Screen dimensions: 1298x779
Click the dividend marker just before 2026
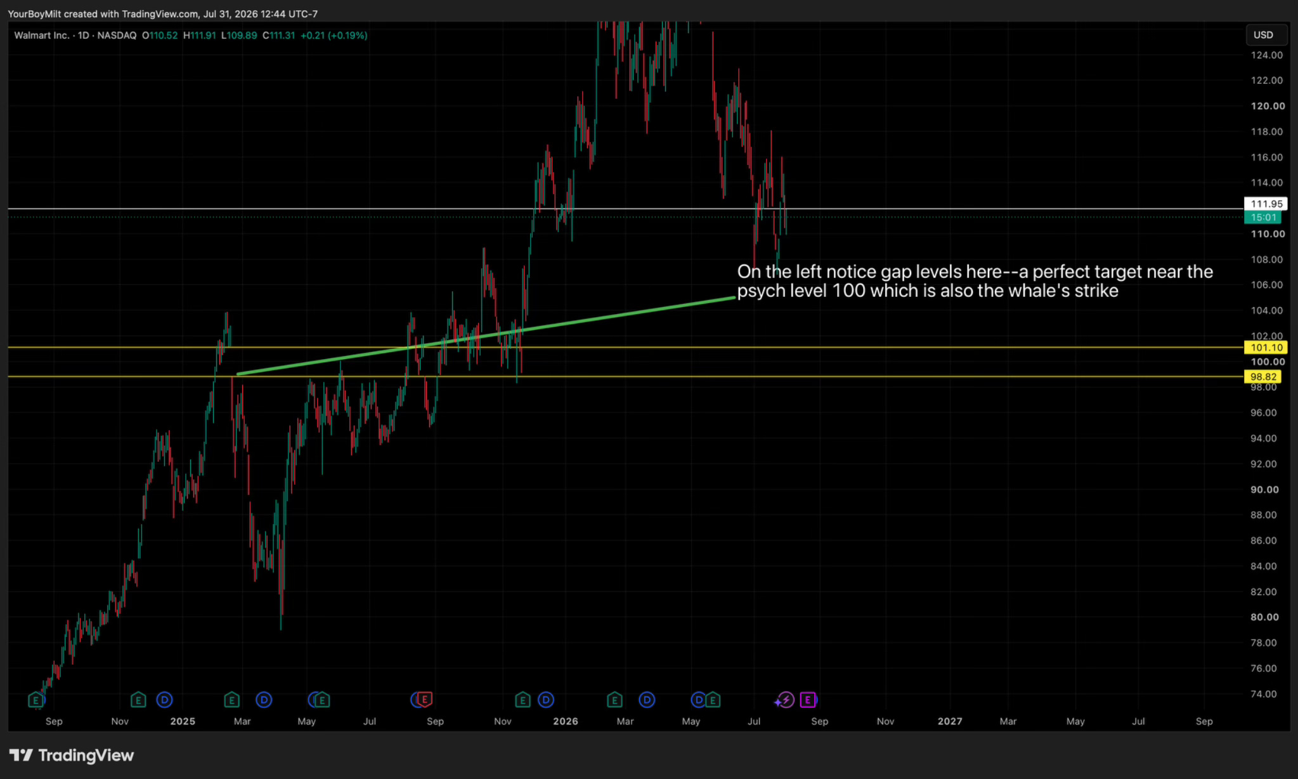546,700
